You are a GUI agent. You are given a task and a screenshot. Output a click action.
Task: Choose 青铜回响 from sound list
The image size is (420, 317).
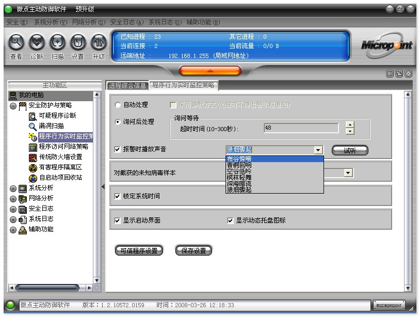[x=274, y=165]
